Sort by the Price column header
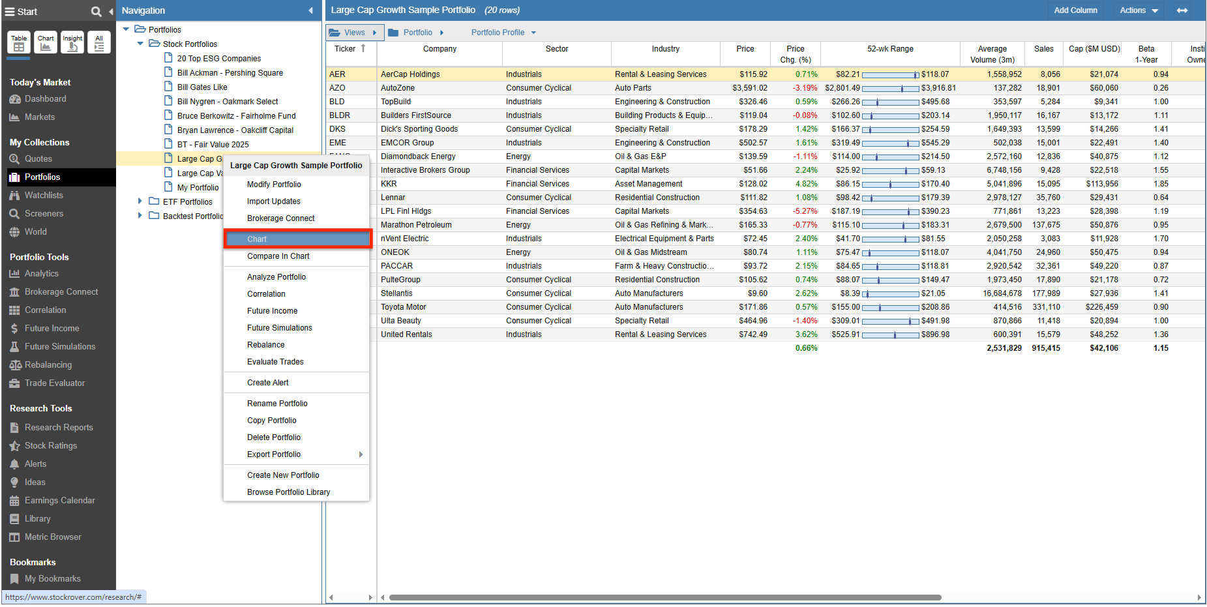The height and width of the screenshot is (607, 1207). [x=745, y=53]
